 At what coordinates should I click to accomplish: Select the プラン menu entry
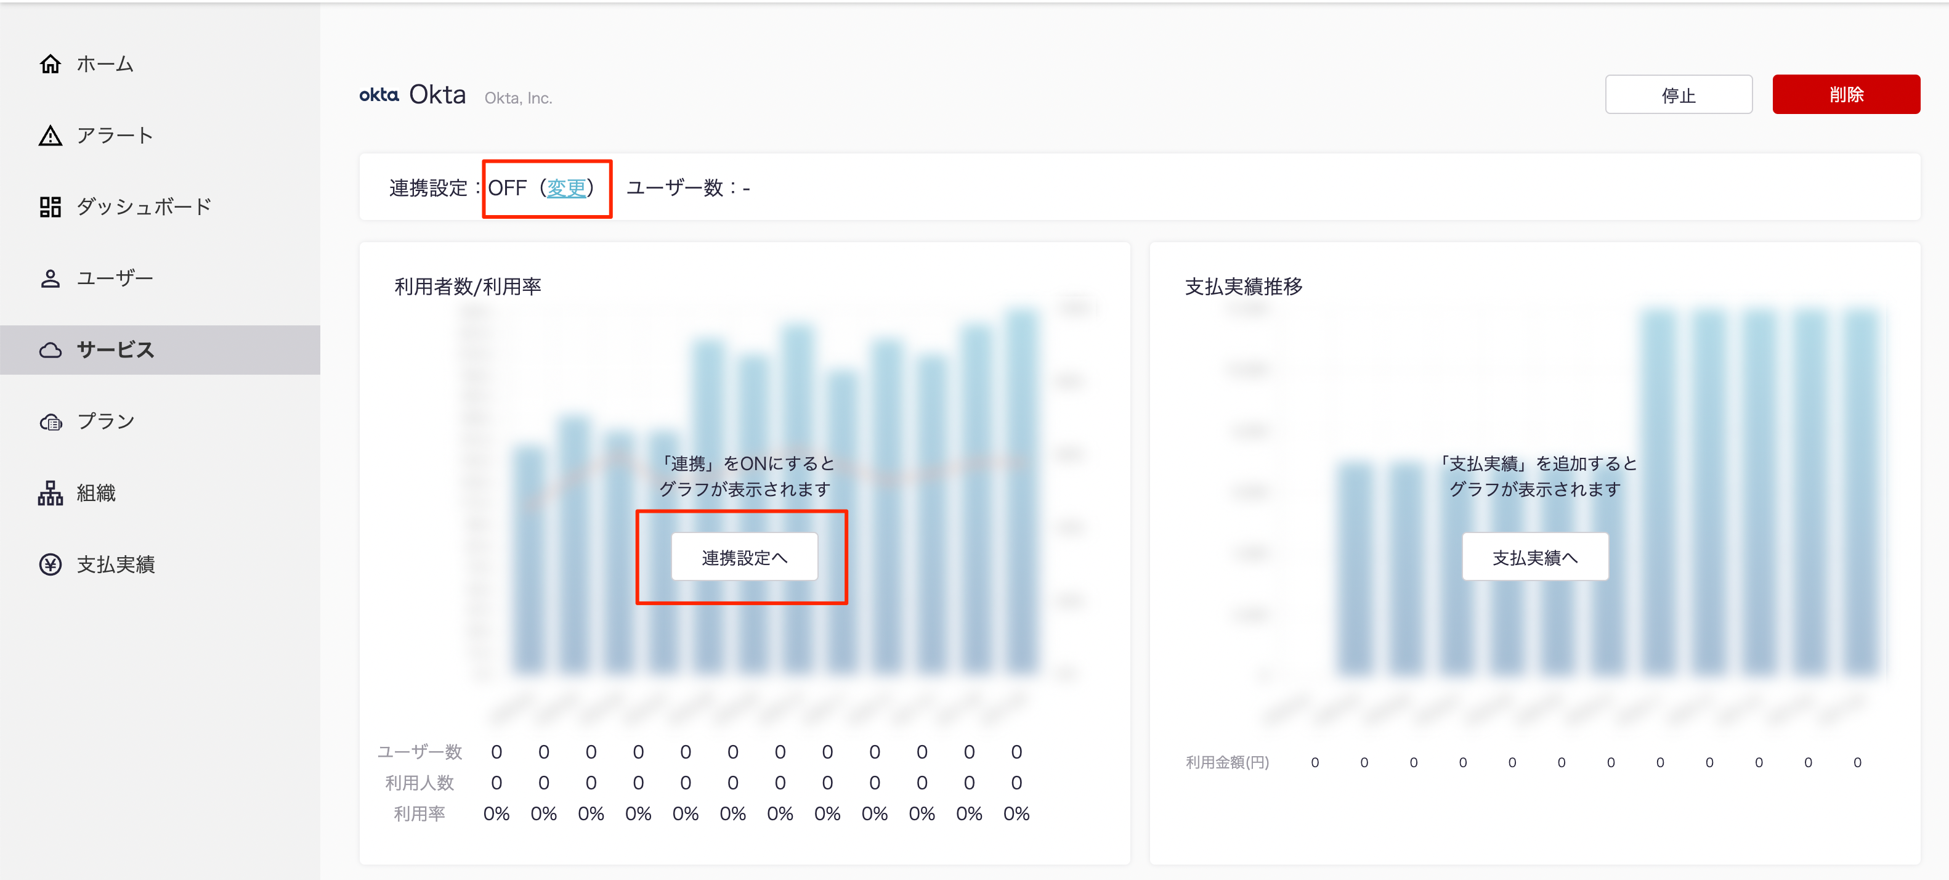pyautogui.click(x=106, y=422)
